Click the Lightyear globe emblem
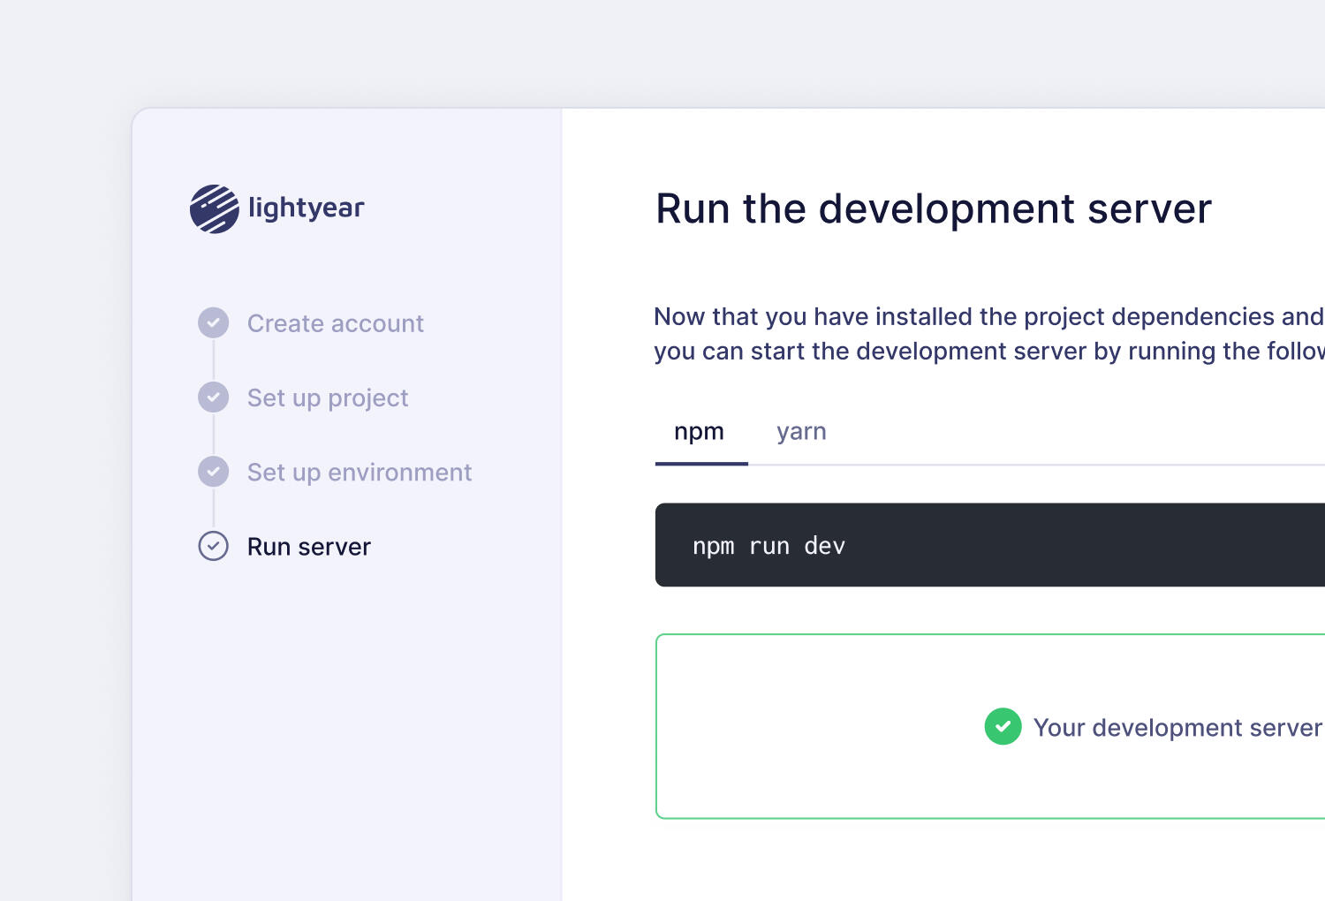The image size is (1325, 901). [215, 208]
